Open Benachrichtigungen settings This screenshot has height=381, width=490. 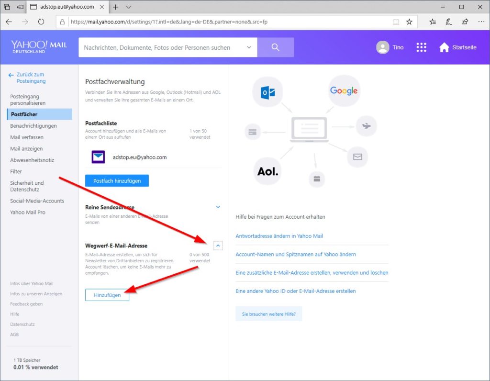(33, 126)
